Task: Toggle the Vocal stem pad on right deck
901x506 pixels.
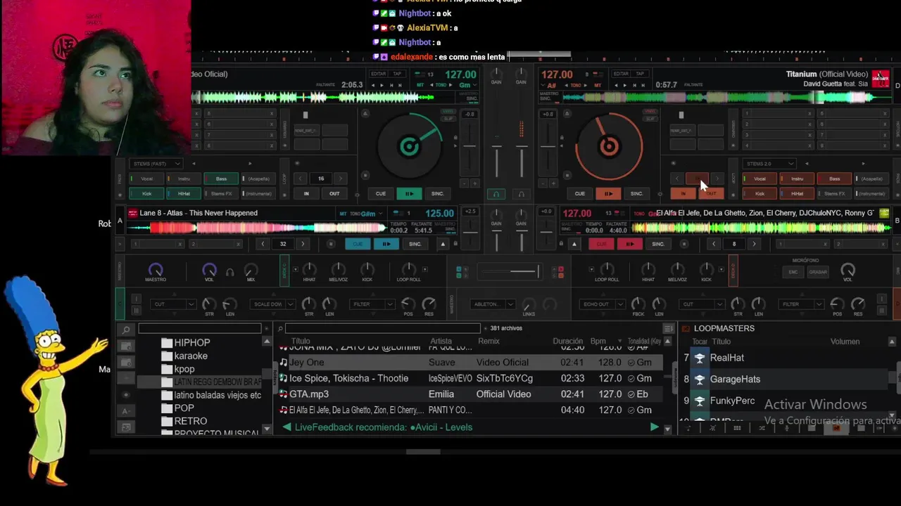Action: (x=760, y=179)
